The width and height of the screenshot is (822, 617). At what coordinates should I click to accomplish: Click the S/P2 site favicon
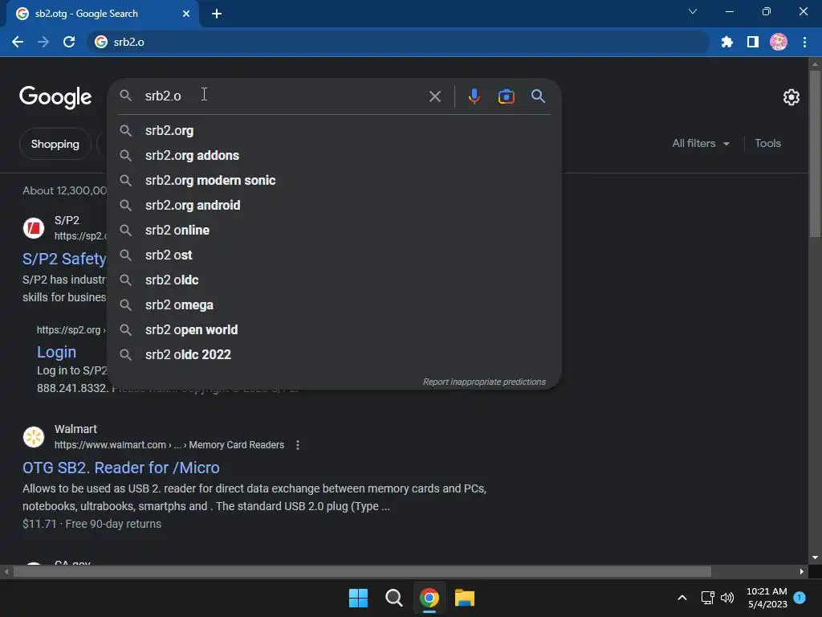click(34, 228)
